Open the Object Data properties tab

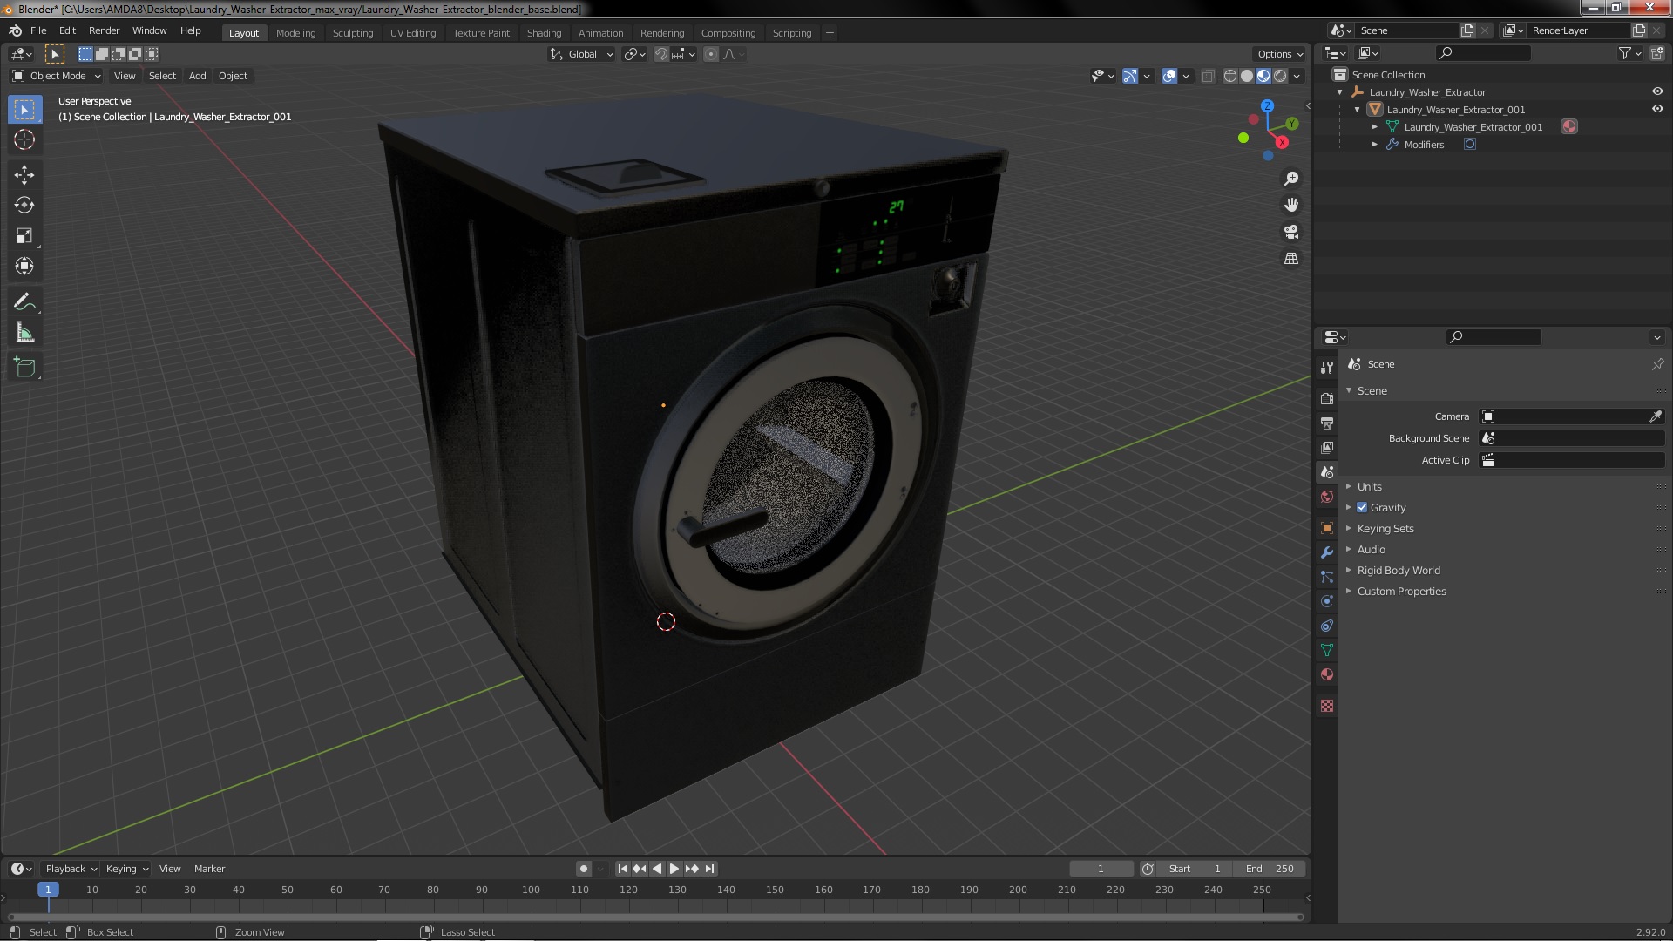click(x=1326, y=650)
